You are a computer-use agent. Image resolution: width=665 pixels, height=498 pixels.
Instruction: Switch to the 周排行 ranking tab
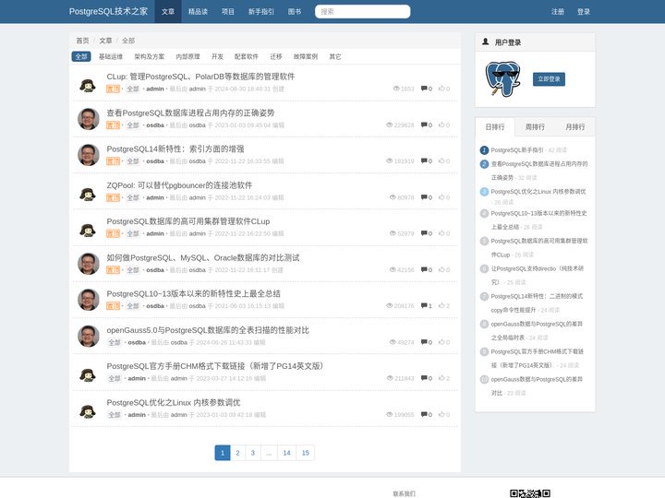click(535, 126)
